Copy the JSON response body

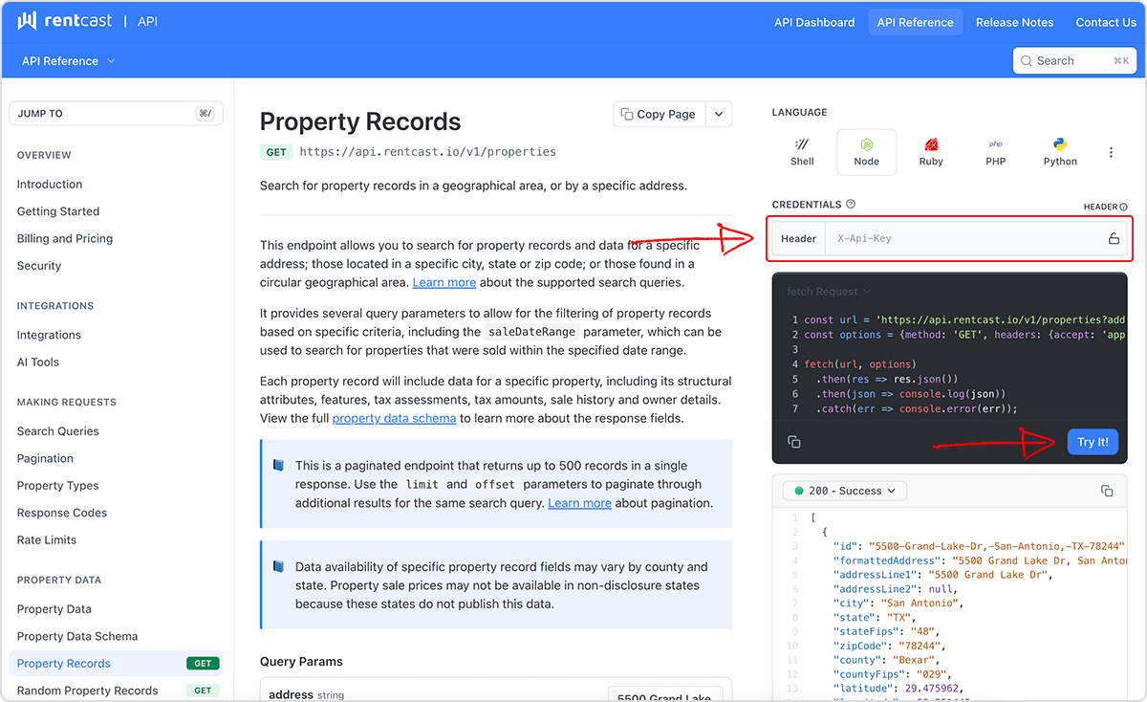coord(1107,491)
